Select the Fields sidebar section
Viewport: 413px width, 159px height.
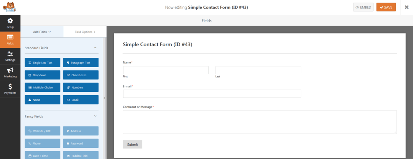10,40
